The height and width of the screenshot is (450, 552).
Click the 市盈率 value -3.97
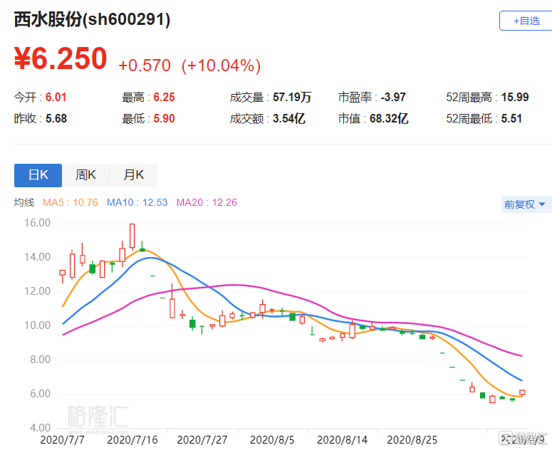point(393,97)
